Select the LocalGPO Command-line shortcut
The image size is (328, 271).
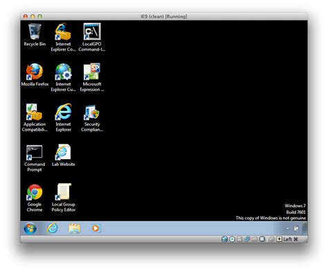pyautogui.click(x=92, y=37)
